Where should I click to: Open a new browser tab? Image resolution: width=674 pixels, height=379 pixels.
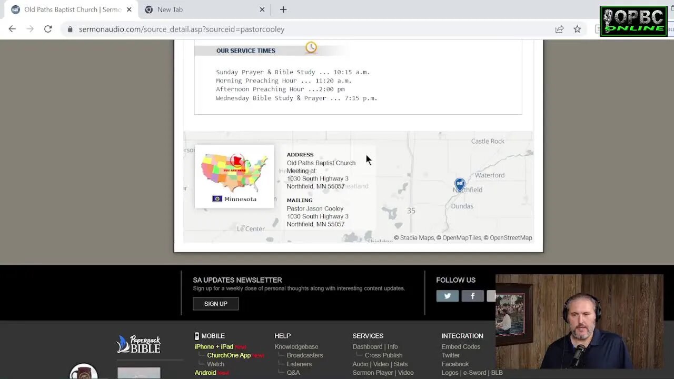[283, 9]
